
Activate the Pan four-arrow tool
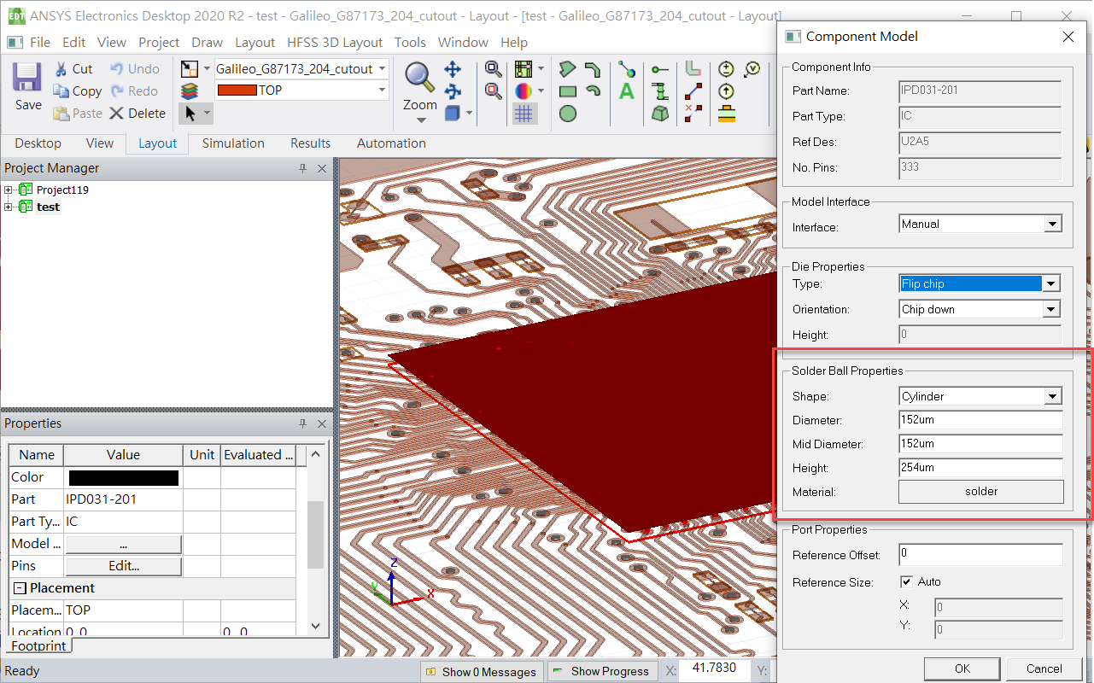[453, 69]
